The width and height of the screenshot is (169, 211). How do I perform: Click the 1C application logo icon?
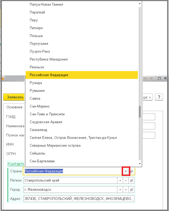pyautogui.click(x=2, y=78)
